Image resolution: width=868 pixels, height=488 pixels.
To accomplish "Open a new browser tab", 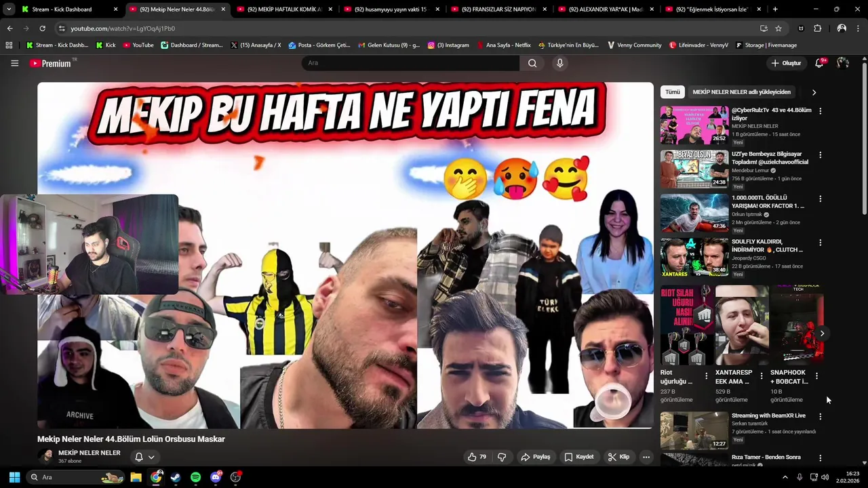I will pos(775,9).
